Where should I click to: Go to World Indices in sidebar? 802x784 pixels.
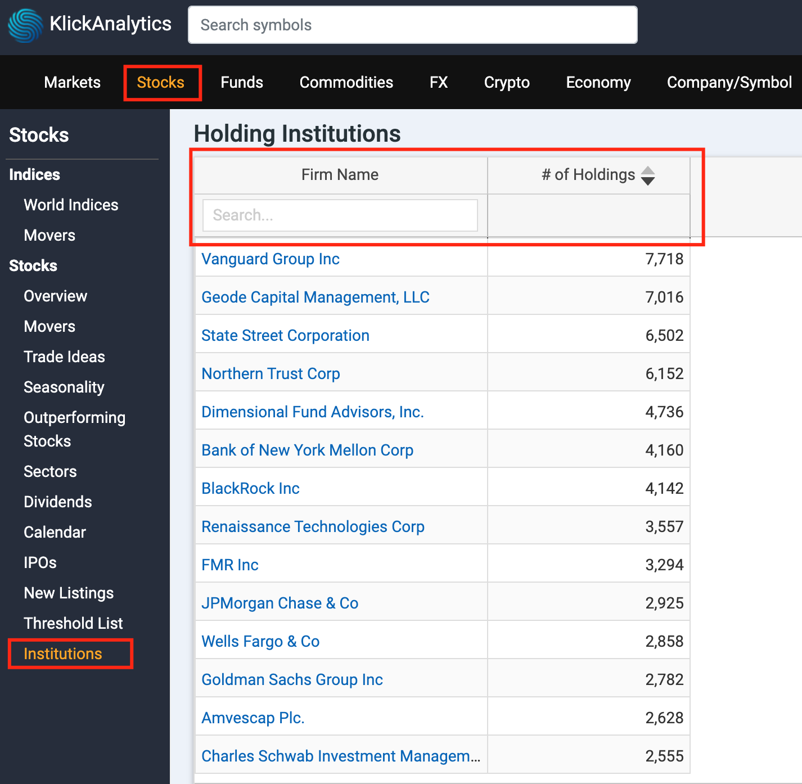(x=71, y=205)
